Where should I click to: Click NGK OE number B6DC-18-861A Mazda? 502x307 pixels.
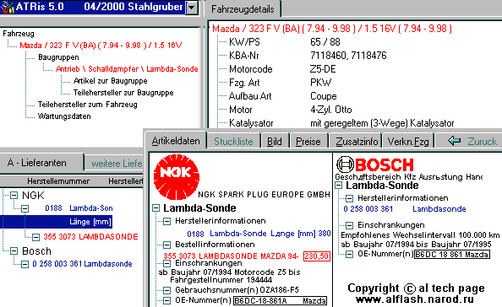(x=280, y=300)
